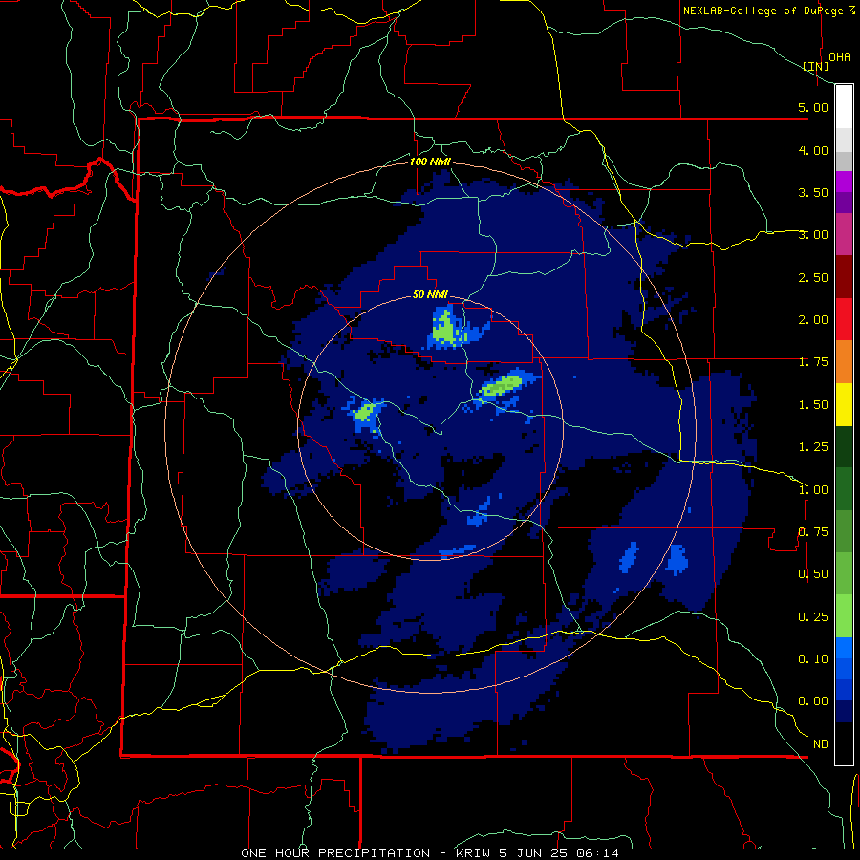
Task: Click the 2.50 legend value
Action: click(x=813, y=277)
